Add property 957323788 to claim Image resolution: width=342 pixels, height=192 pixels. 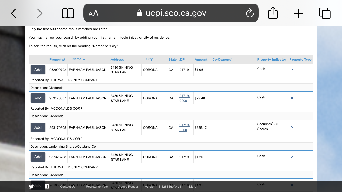(38, 157)
